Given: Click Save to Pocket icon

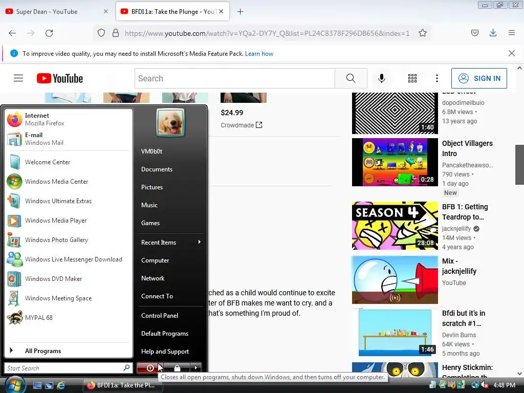Looking at the screenshot, I should (x=475, y=33).
